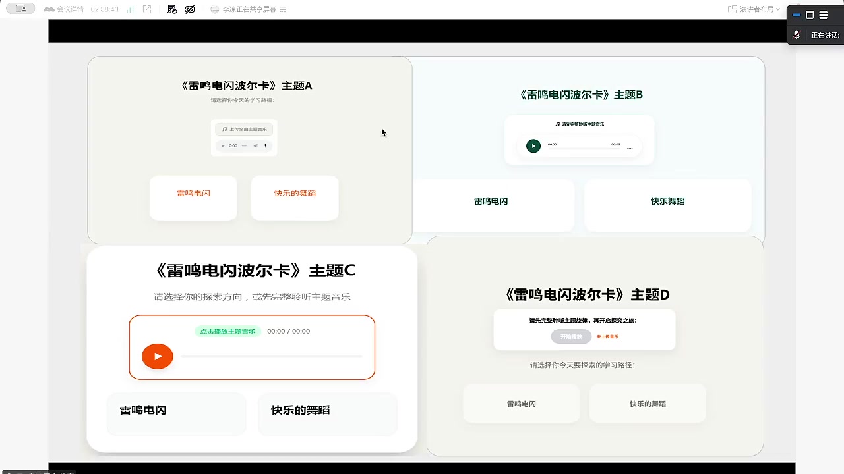
Task: Click the participant view icon in top-left
Action: click(x=20, y=9)
